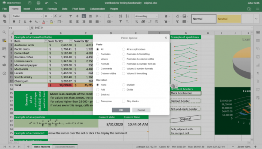Expand the cell styles gallery
The height and width of the screenshot is (149, 262).
(256, 19)
